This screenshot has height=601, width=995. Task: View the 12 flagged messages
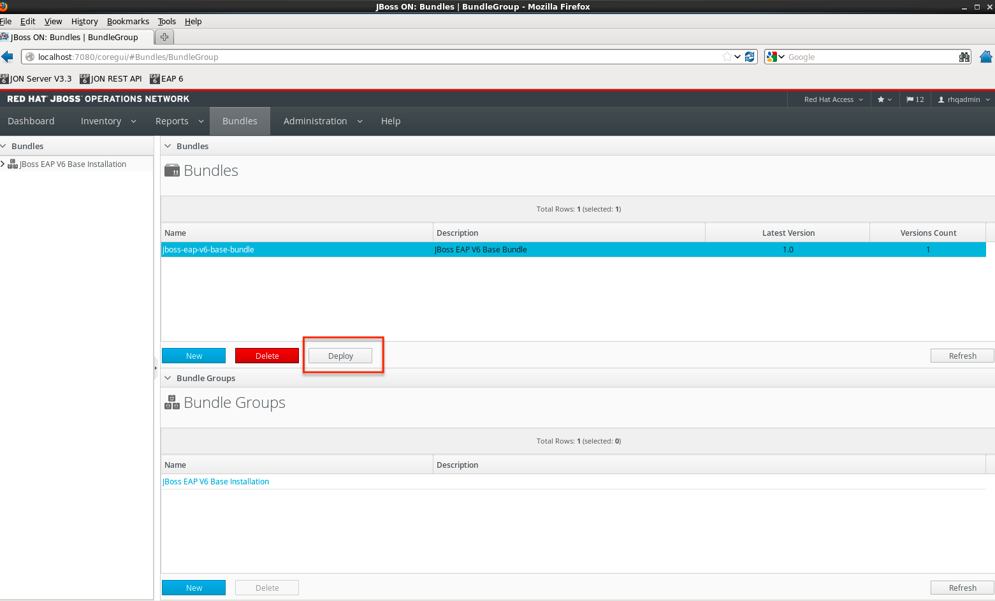pos(915,99)
